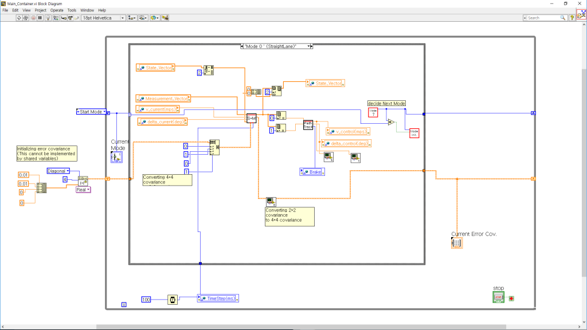Click the stop button terminal
Image resolution: width=587 pixels, height=330 pixels.
pos(498,297)
